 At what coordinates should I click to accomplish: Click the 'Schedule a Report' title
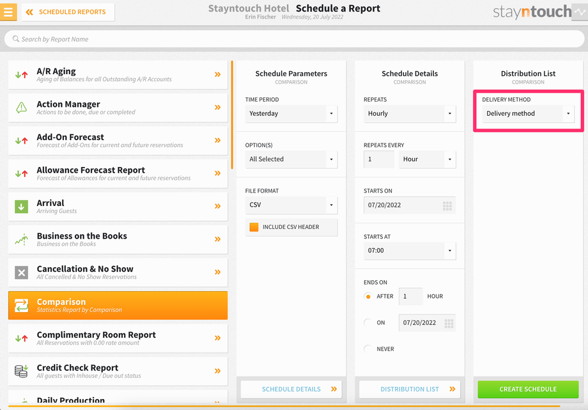tap(338, 9)
